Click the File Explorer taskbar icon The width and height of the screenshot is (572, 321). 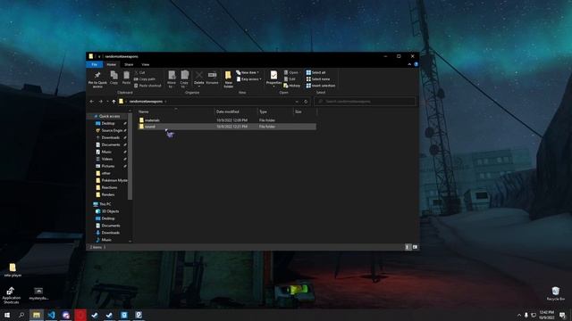coord(37,315)
